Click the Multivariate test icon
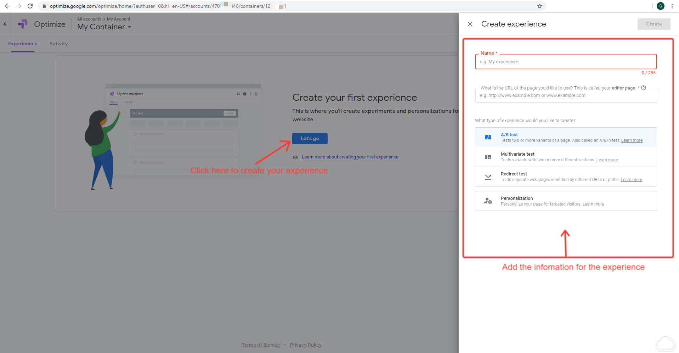Image resolution: width=679 pixels, height=353 pixels. click(x=488, y=157)
